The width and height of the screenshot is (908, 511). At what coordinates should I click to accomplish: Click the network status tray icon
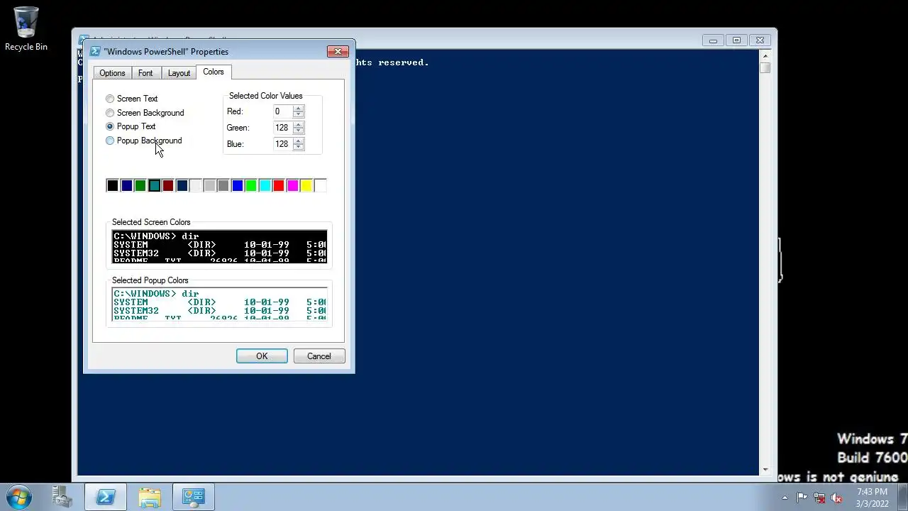[819, 498]
